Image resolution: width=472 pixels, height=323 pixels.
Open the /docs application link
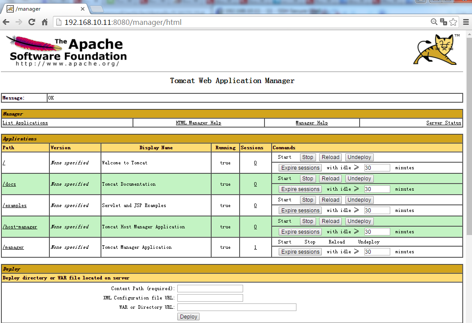pos(9,184)
